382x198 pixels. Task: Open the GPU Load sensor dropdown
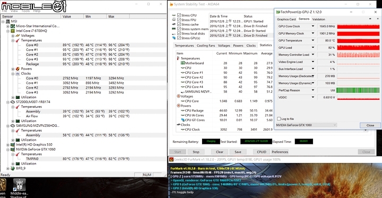point(313,48)
